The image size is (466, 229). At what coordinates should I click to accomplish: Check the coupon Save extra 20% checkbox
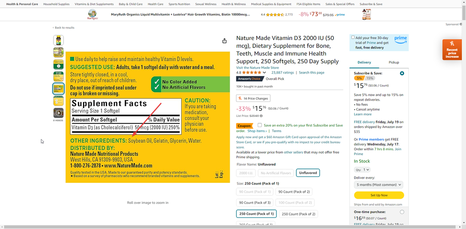(x=260, y=125)
